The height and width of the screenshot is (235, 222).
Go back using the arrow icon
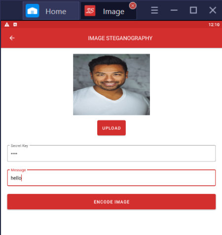pos(12,38)
